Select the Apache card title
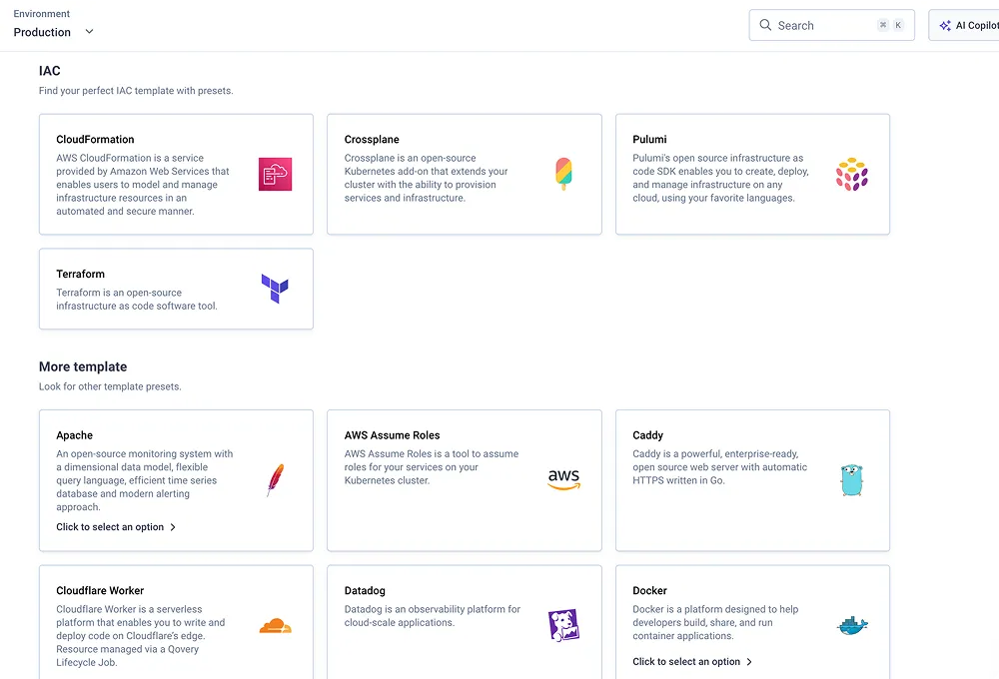Image resolution: width=999 pixels, height=679 pixels. click(75, 435)
